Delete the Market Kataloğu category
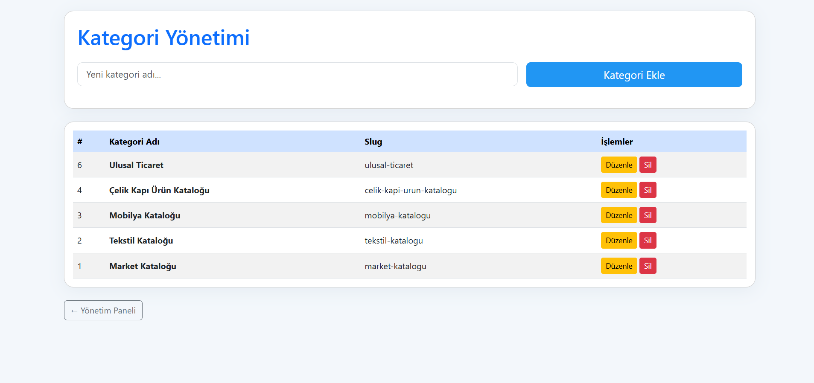The width and height of the screenshot is (814, 383). pos(648,266)
